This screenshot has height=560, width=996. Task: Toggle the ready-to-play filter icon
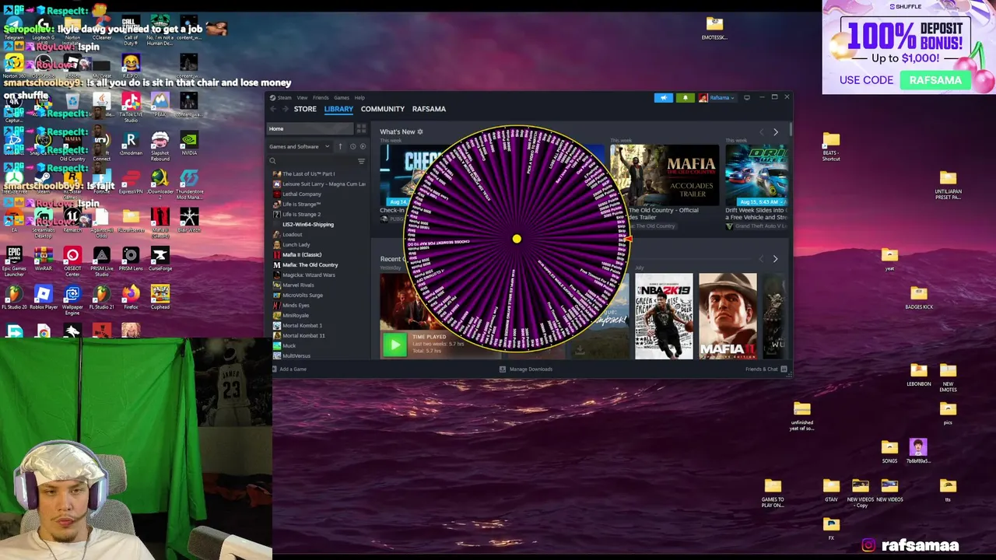(363, 146)
